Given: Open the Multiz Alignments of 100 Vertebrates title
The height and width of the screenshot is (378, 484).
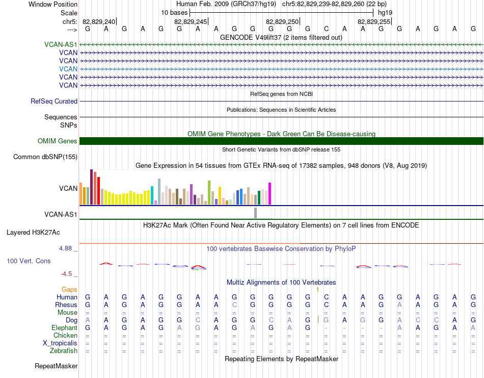Looking at the screenshot, I should coord(281,282).
